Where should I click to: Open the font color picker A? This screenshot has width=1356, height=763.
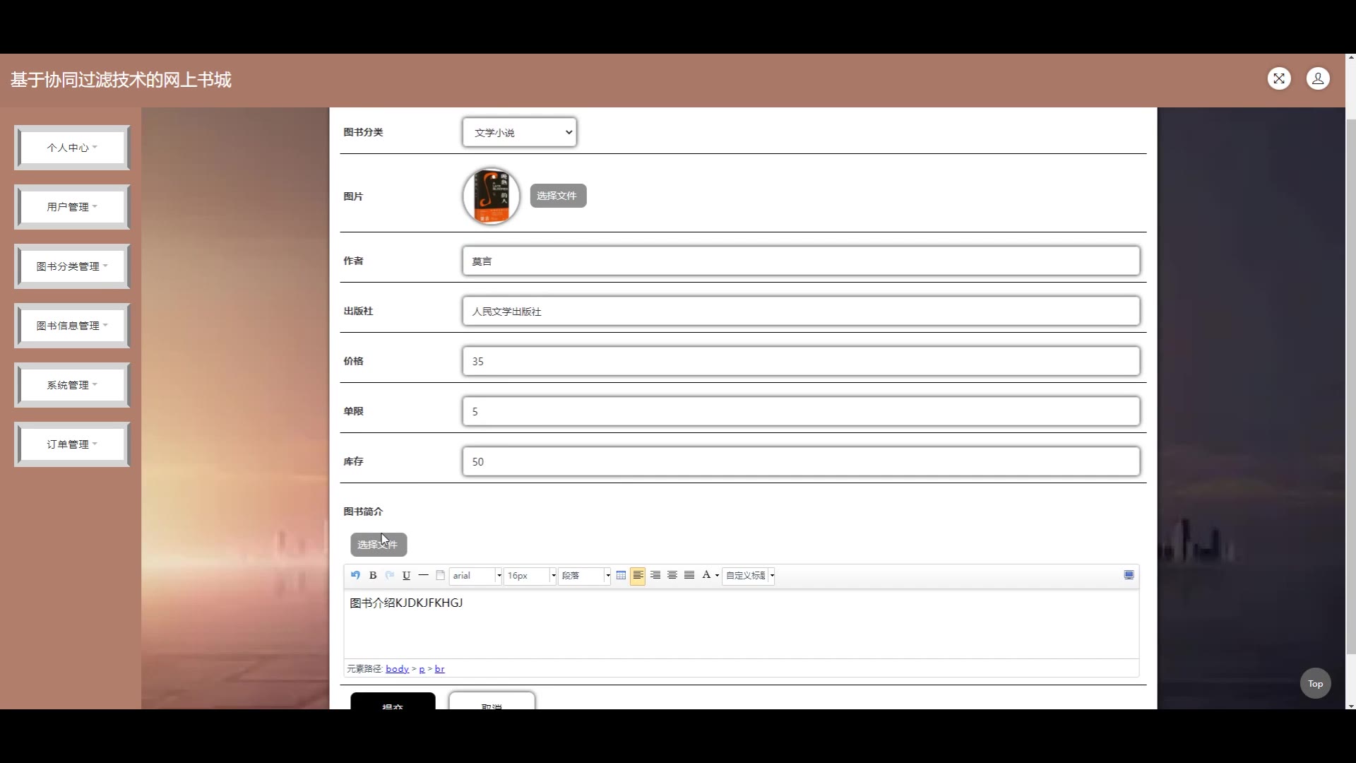tap(706, 575)
